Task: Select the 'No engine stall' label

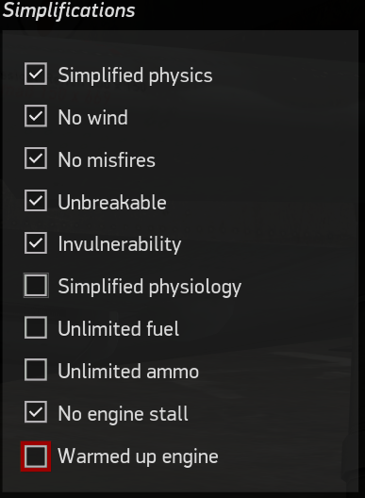Action: pyautogui.click(x=123, y=413)
